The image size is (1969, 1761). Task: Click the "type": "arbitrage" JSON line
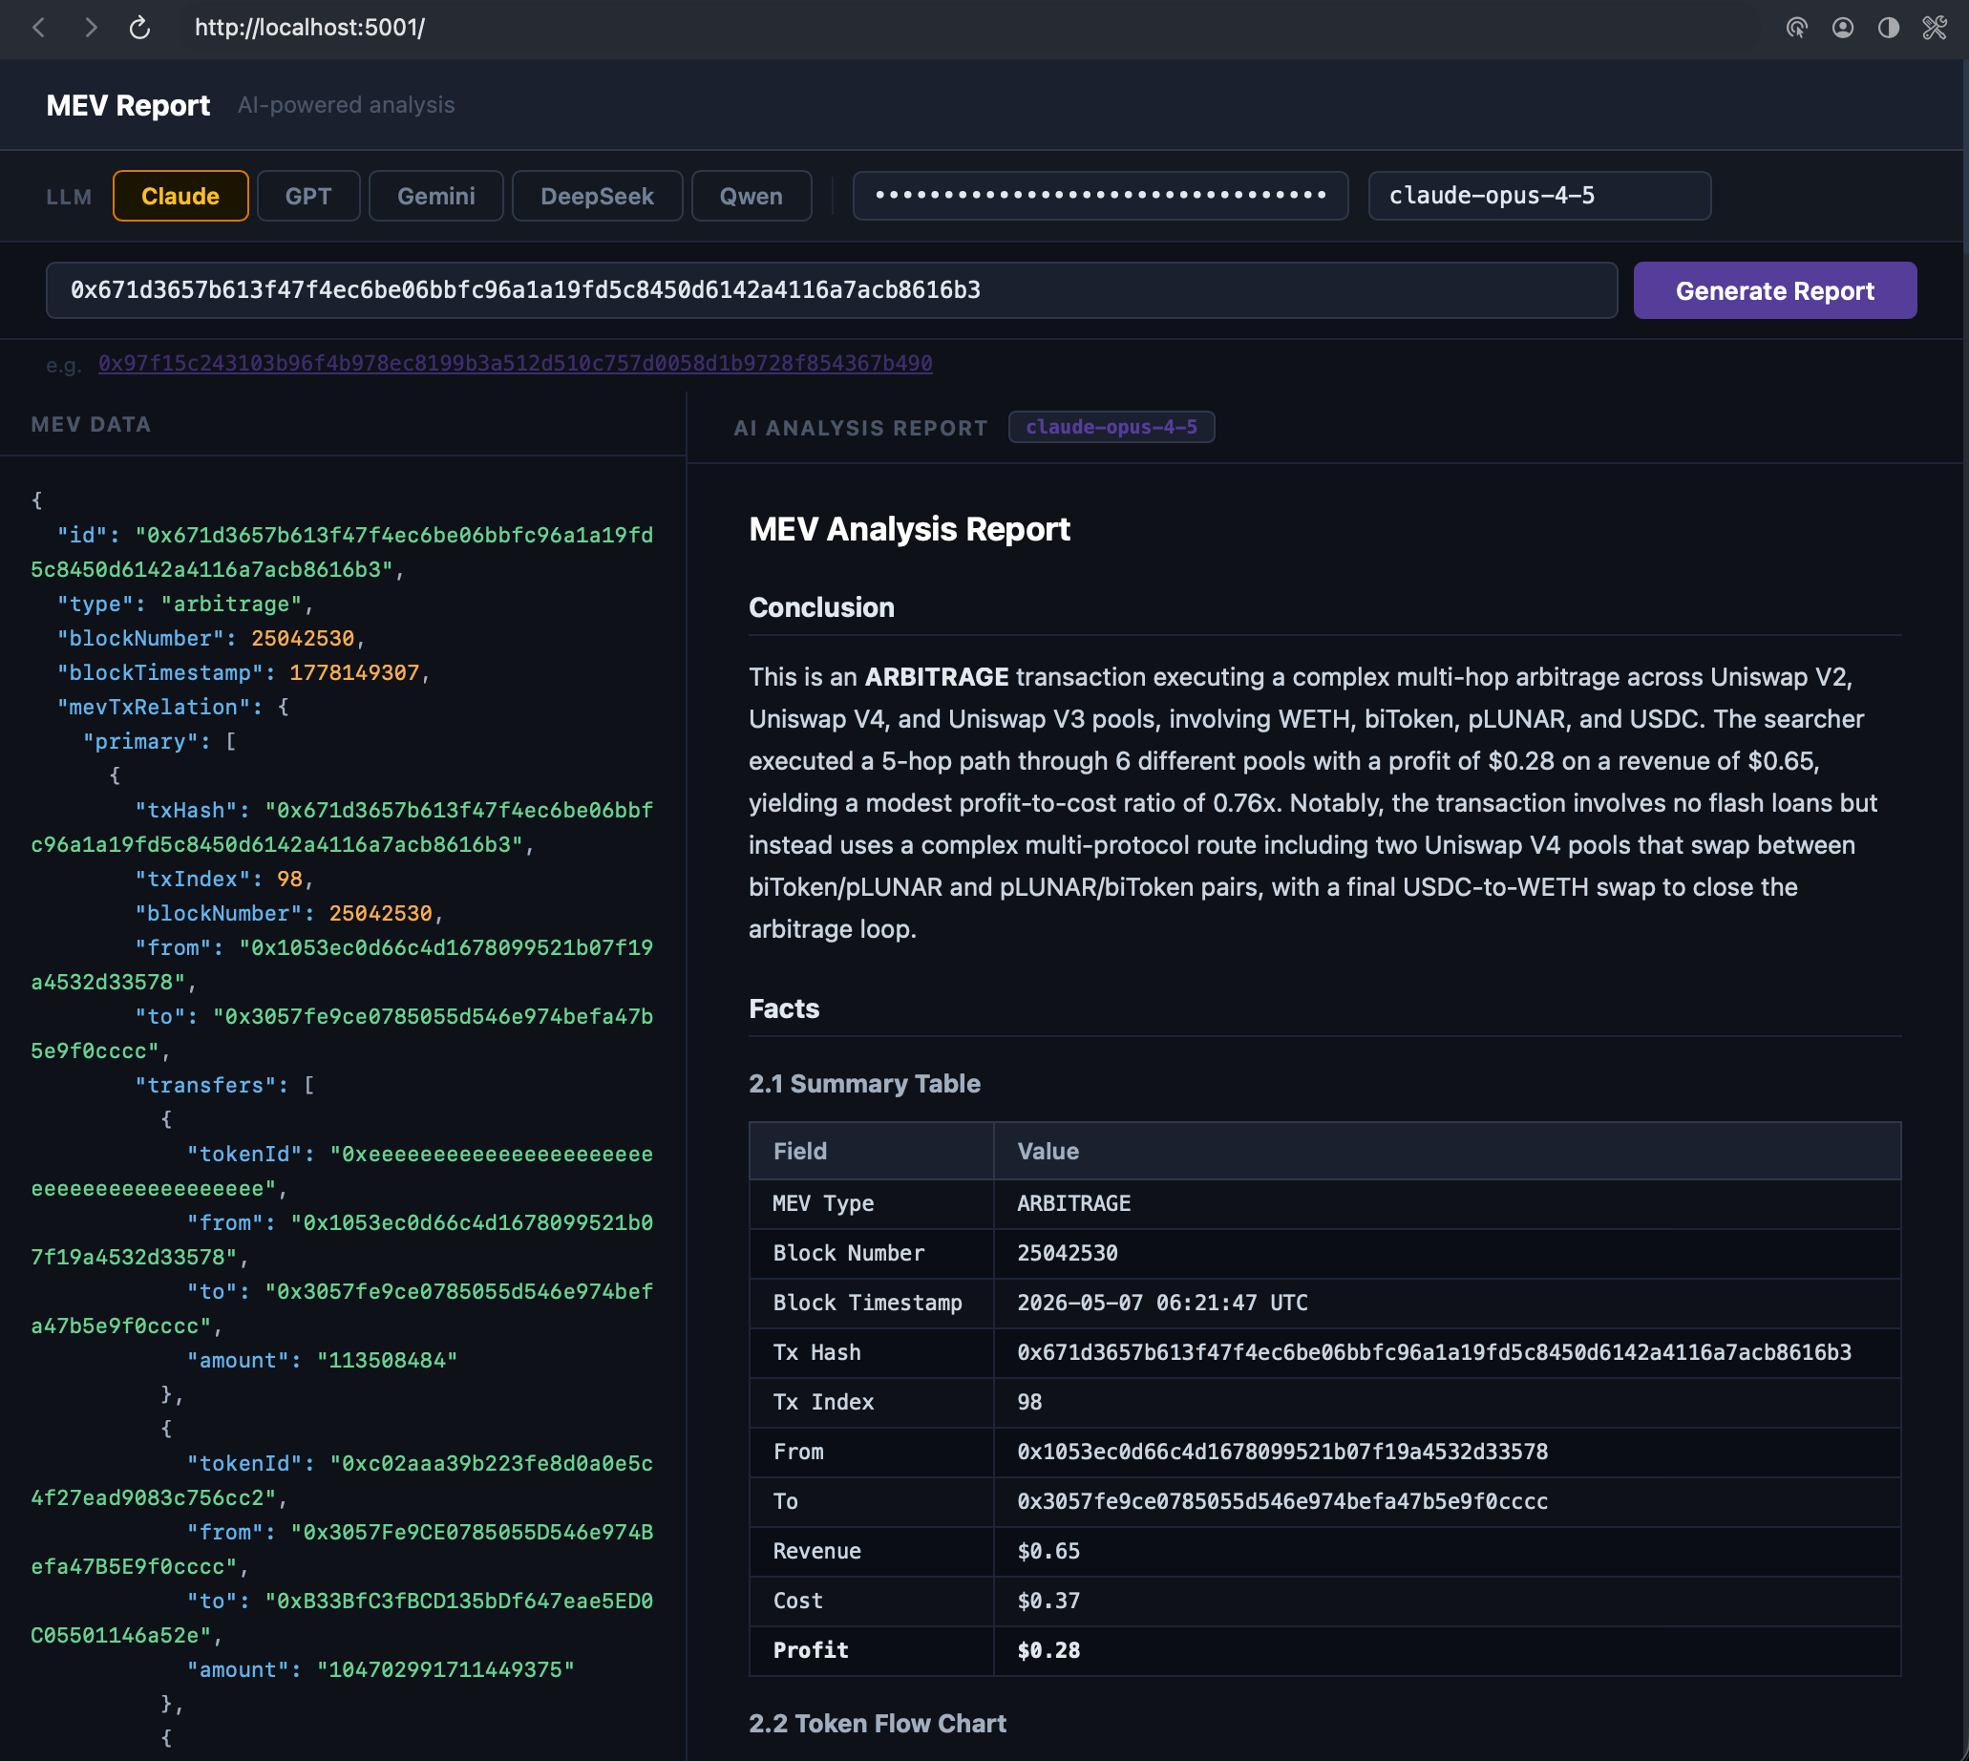click(x=185, y=604)
